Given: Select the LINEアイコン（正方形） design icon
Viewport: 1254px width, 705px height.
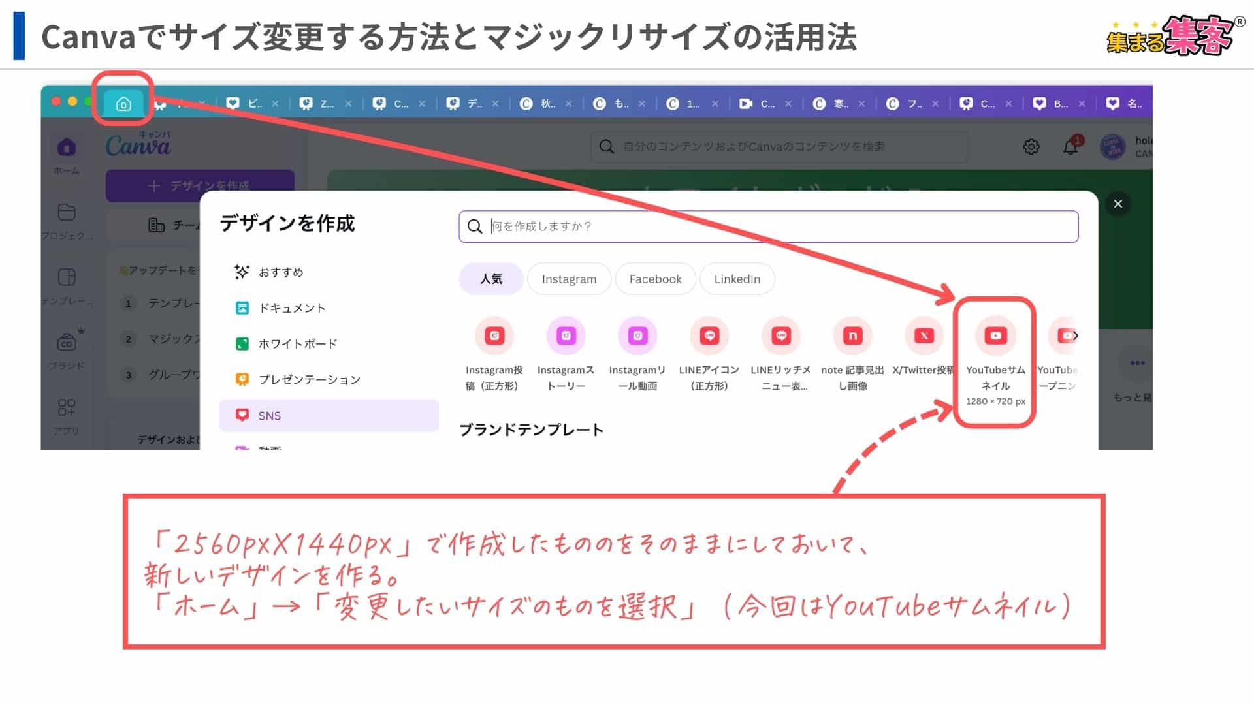Looking at the screenshot, I should pos(709,336).
